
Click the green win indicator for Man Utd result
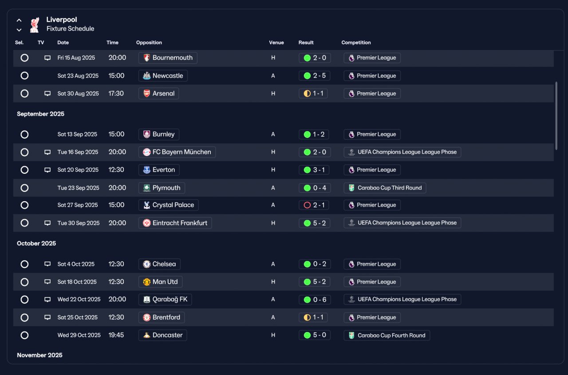coord(307,282)
